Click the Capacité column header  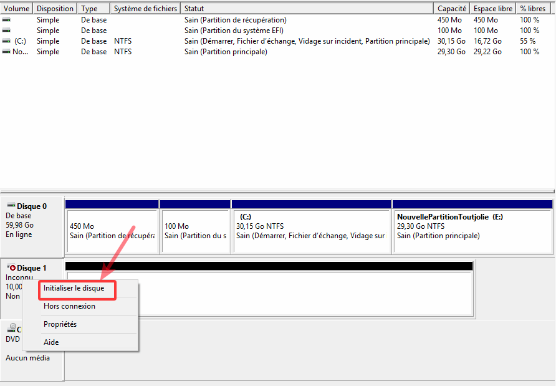[x=451, y=9]
